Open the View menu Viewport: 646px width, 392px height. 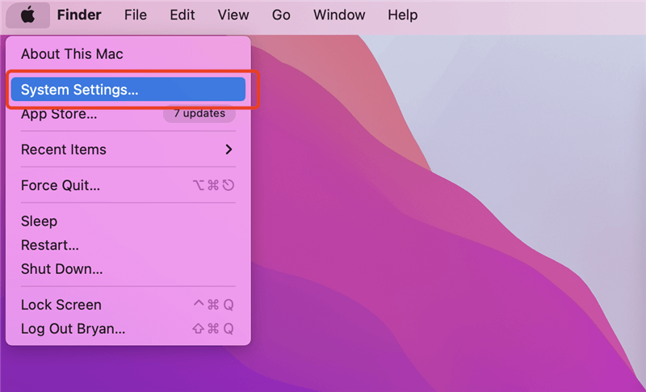(233, 15)
